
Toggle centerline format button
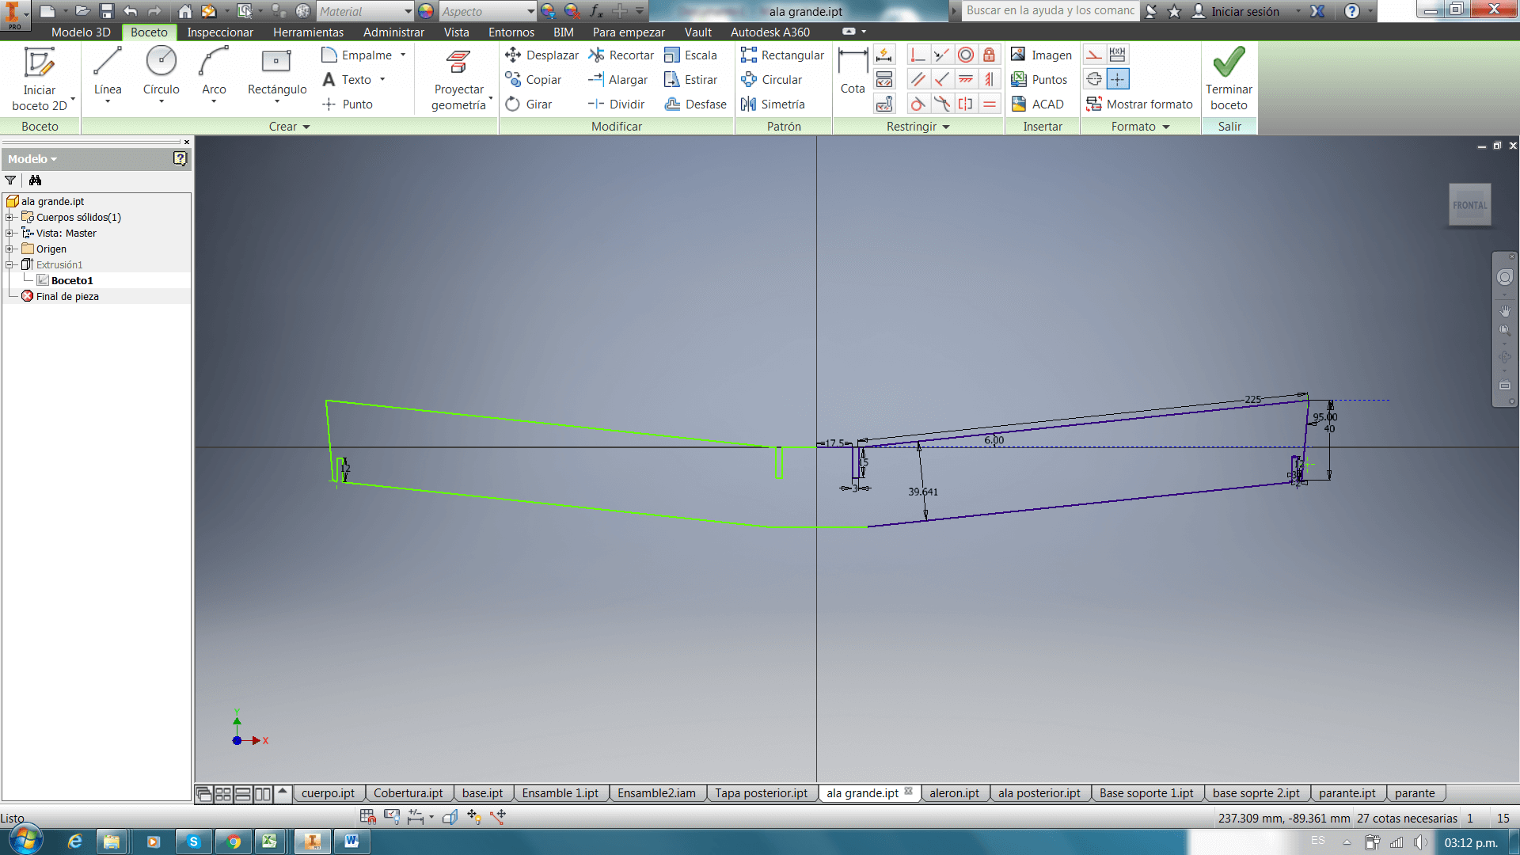(x=1094, y=79)
